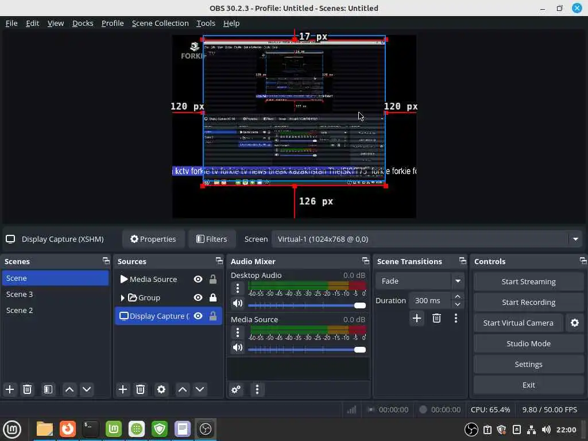Open the Docks menu
Viewport: 588px width, 441px height.
coord(83,23)
